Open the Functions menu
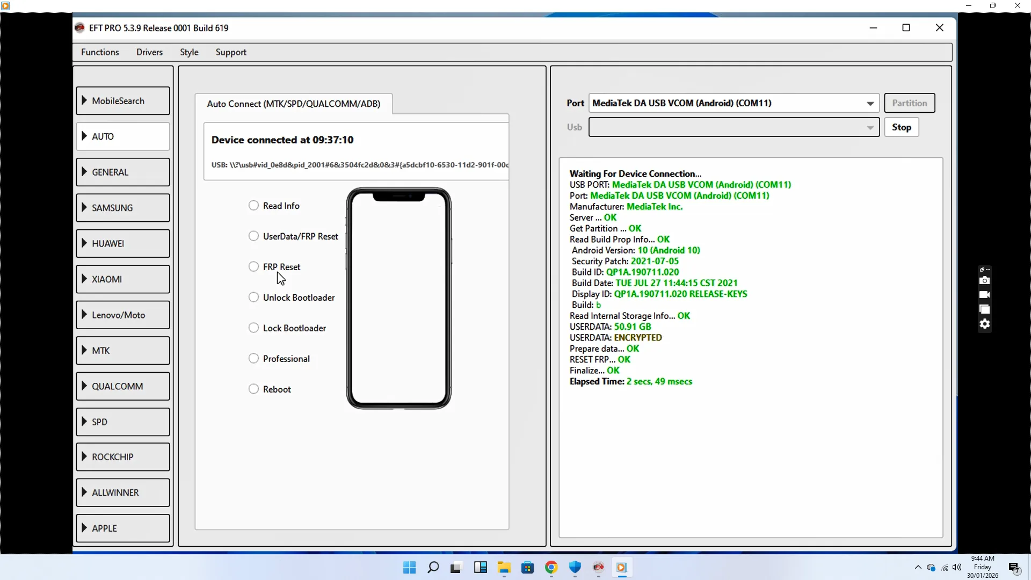 pyautogui.click(x=100, y=52)
